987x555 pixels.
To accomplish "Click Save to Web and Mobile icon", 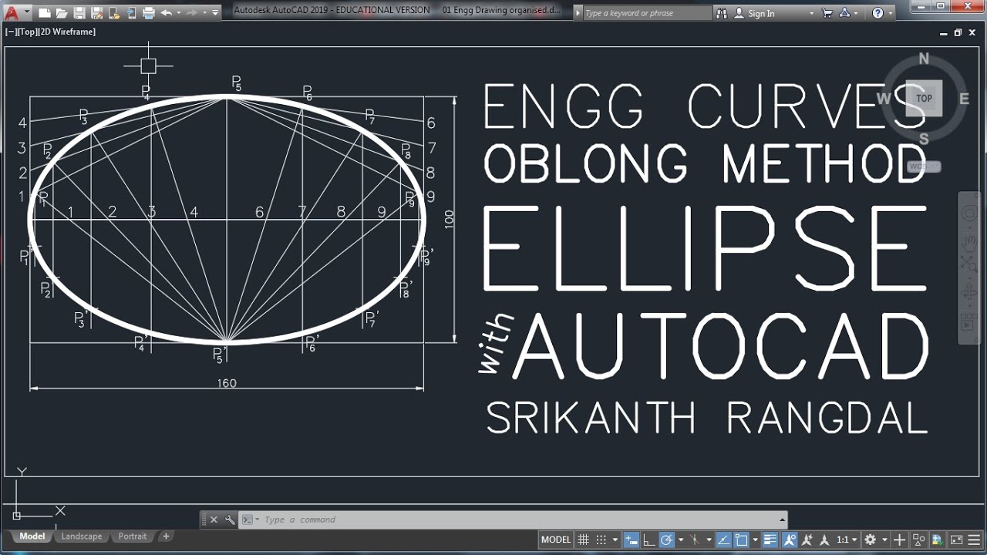I will pyautogui.click(x=130, y=13).
